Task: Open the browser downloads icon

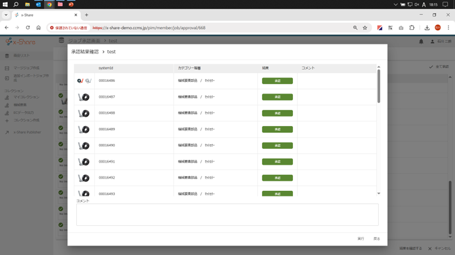Action: click(427, 28)
